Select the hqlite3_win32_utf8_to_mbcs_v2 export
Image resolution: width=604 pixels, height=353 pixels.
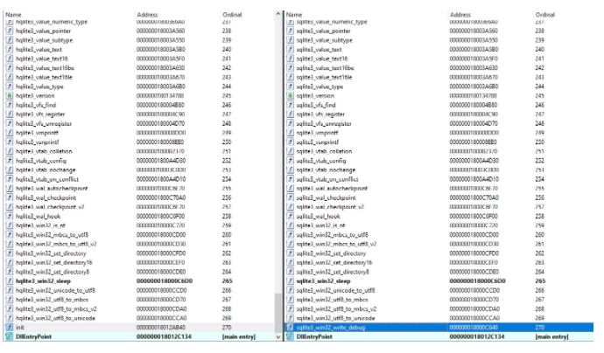pos(138,308)
